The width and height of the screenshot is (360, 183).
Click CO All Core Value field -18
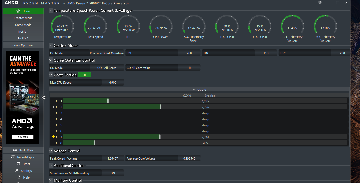click(189, 68)
